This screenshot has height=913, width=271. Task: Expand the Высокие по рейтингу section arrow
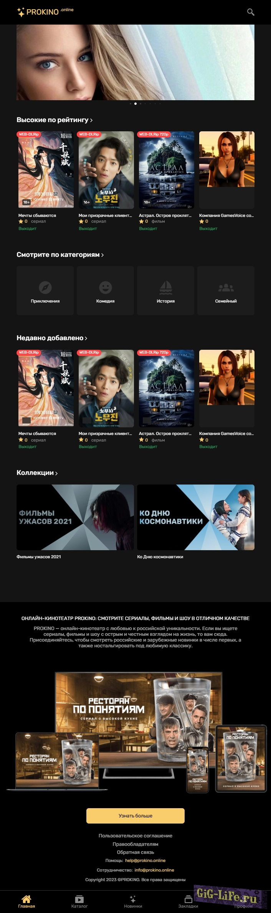(91, 121)
